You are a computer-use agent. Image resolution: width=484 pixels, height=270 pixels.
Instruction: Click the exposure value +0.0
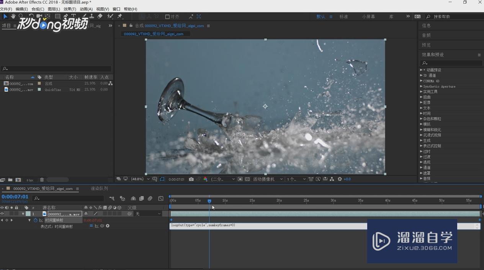point(347,179)
